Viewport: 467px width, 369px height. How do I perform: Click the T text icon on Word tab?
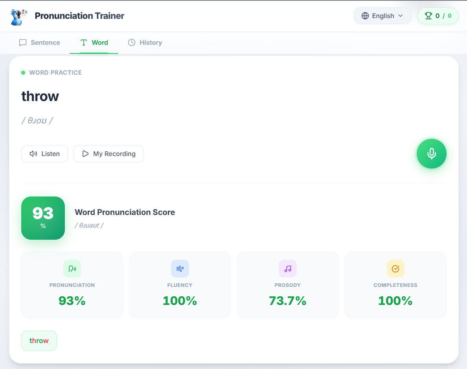coord(84,42)
